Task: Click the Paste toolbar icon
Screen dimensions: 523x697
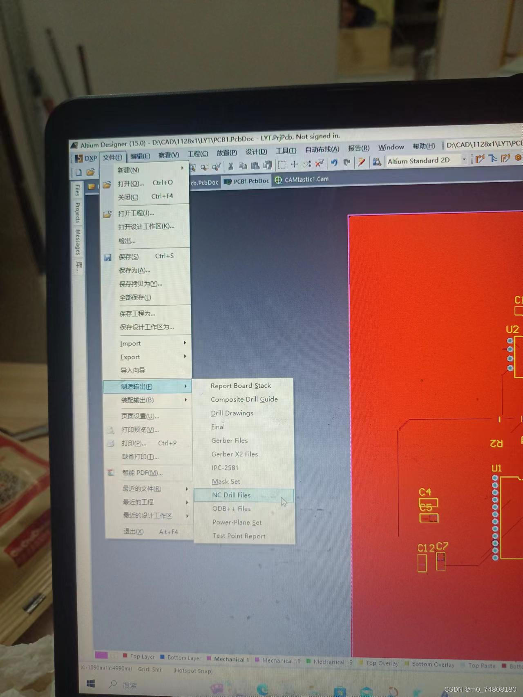Action: point(255,165)
